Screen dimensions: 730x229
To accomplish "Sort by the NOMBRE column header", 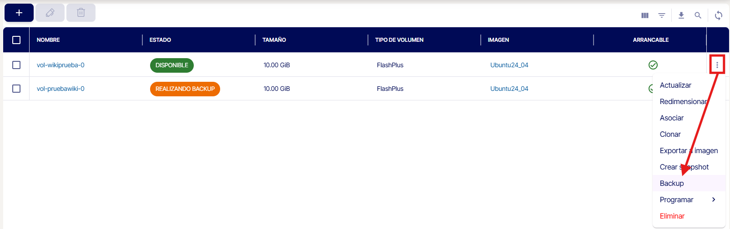I will (48, 40).
